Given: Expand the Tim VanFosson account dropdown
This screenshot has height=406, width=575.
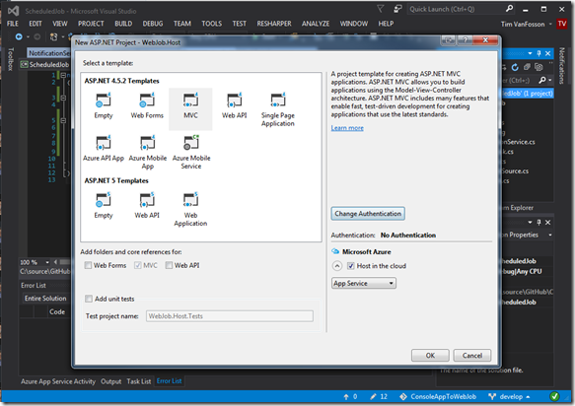Looking at the screenshot, I should pos(550,25).
